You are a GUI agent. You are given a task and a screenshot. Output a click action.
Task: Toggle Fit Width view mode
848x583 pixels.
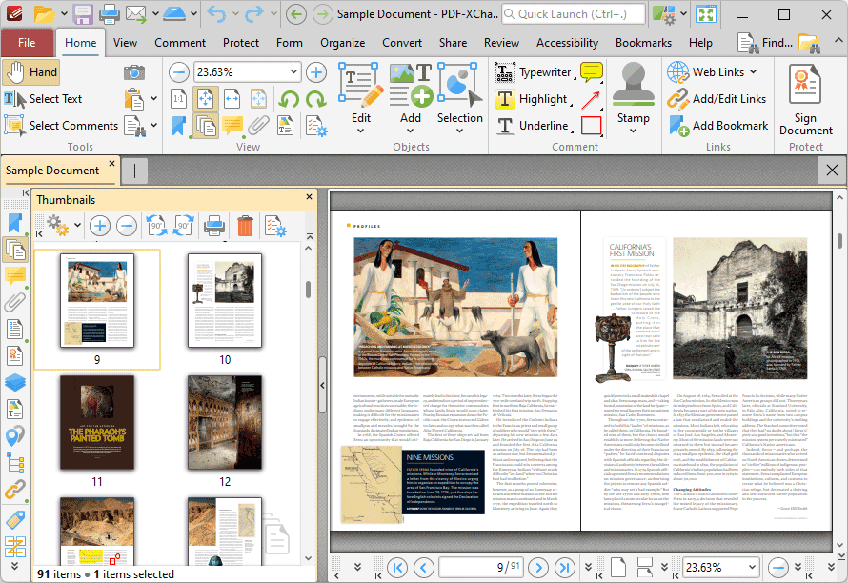[232, 99]
